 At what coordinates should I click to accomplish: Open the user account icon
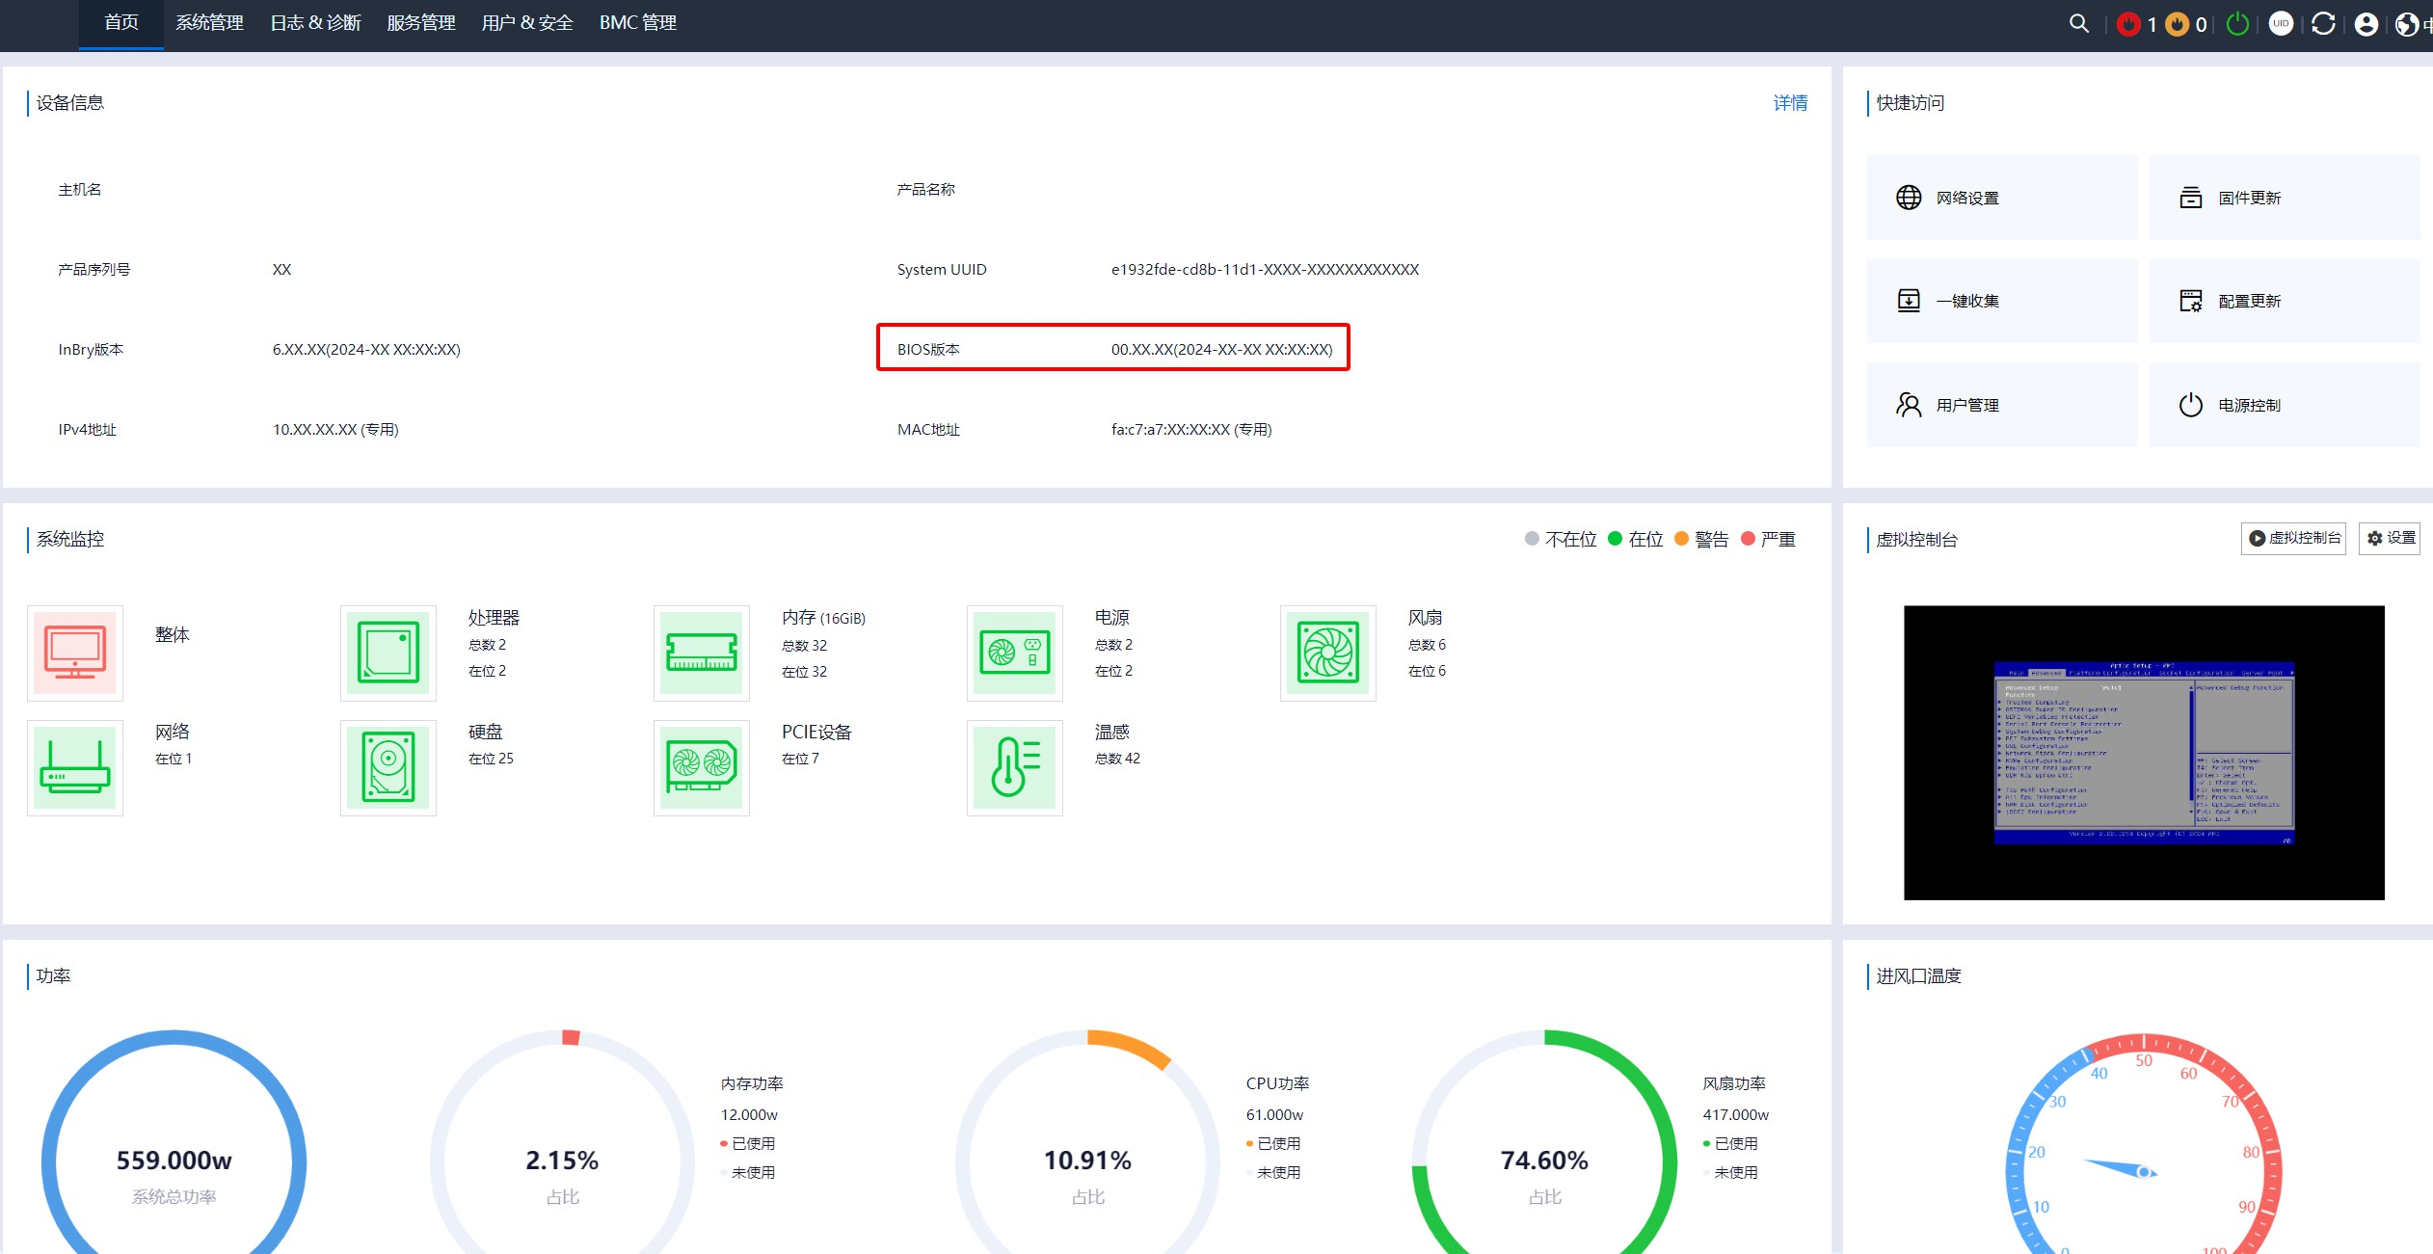[2366, 24]
